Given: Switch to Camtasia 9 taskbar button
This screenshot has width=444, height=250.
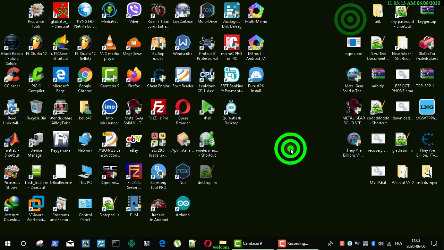Looking at the screenshot, I should pos(252,243).
